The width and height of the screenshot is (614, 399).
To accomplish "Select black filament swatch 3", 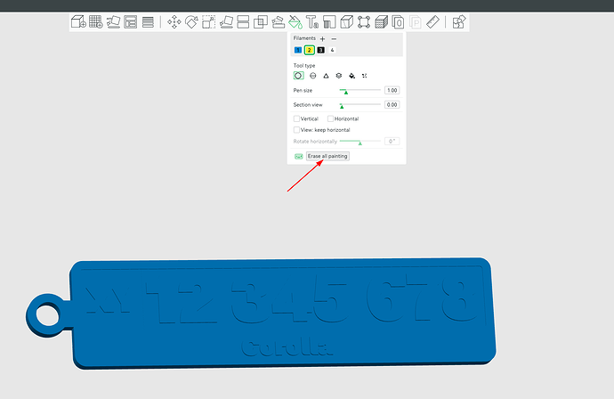I will (x=320, y=50).
